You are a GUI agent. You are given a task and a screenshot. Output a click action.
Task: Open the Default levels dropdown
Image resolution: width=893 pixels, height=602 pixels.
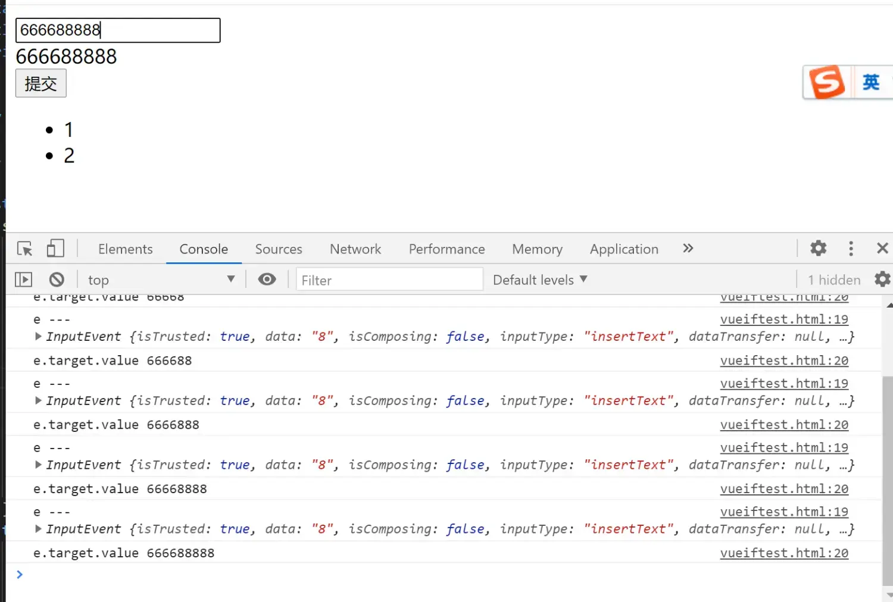tap(540, 280)
